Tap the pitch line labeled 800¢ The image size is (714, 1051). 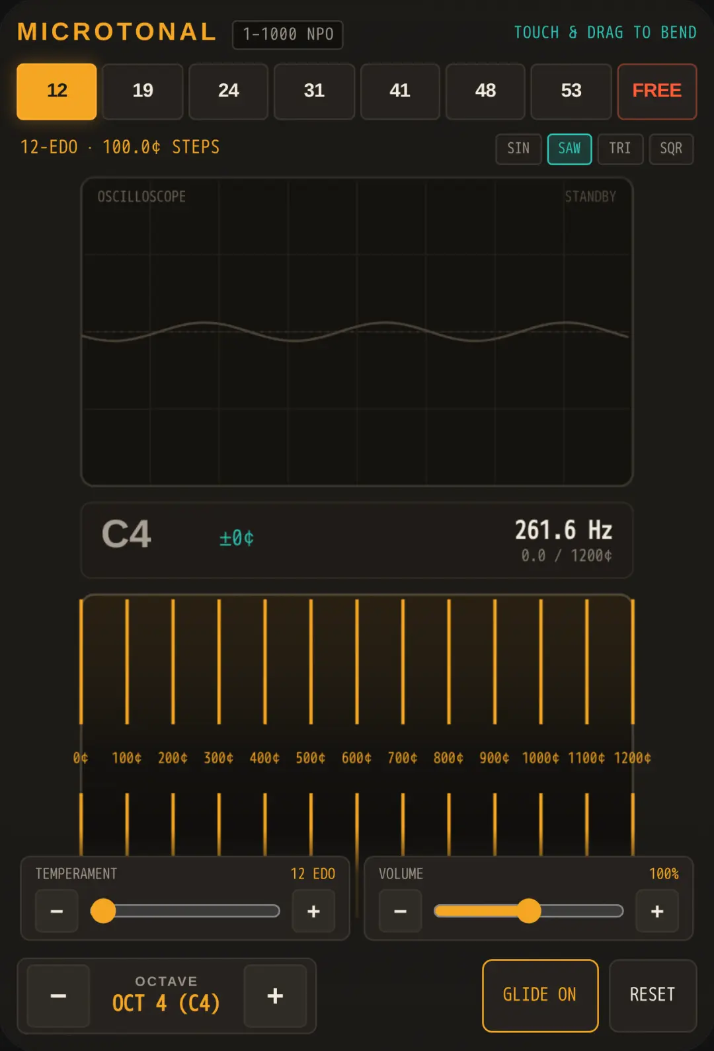point(449,661)
